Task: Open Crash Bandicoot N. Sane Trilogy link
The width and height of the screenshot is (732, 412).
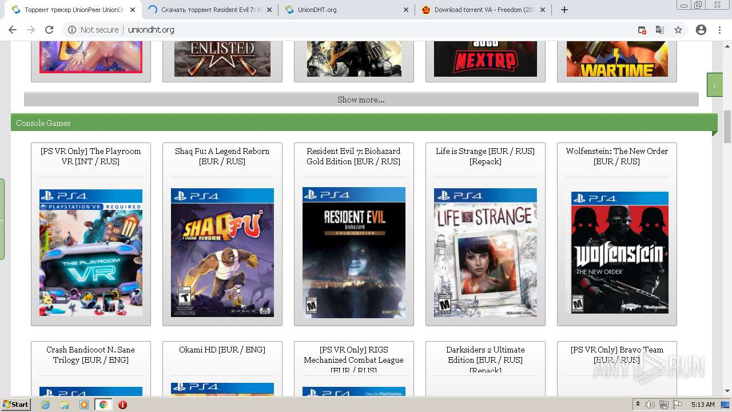Action: click(x=90, y=355)
